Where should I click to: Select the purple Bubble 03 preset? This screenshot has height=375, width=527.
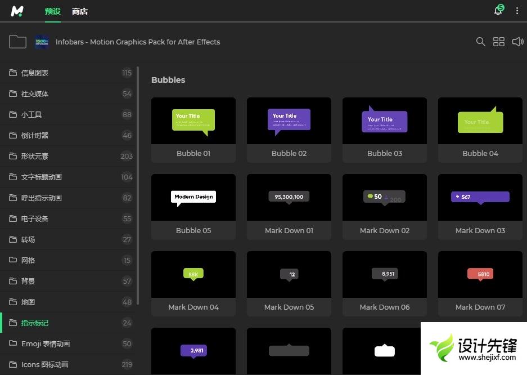pyautogui.click(x=385, y=121)
